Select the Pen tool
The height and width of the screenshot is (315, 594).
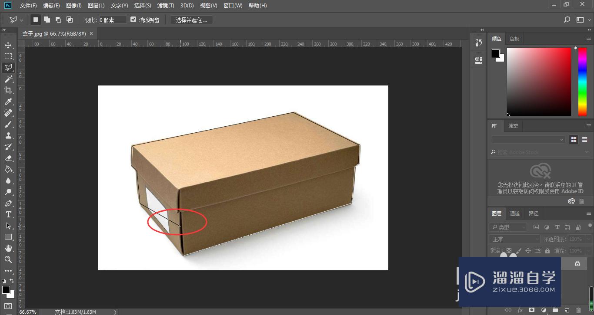(x=8, y=203)
